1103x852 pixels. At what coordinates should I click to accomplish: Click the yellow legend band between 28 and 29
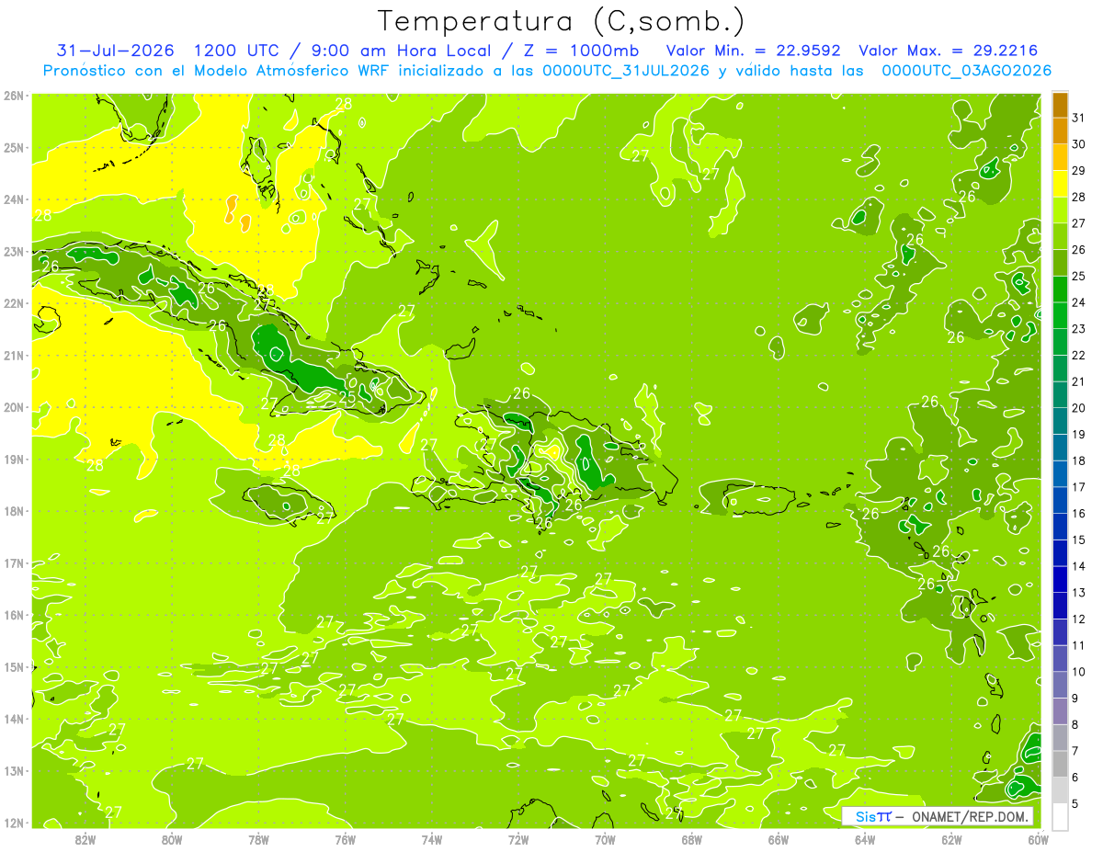(1060, 184)
